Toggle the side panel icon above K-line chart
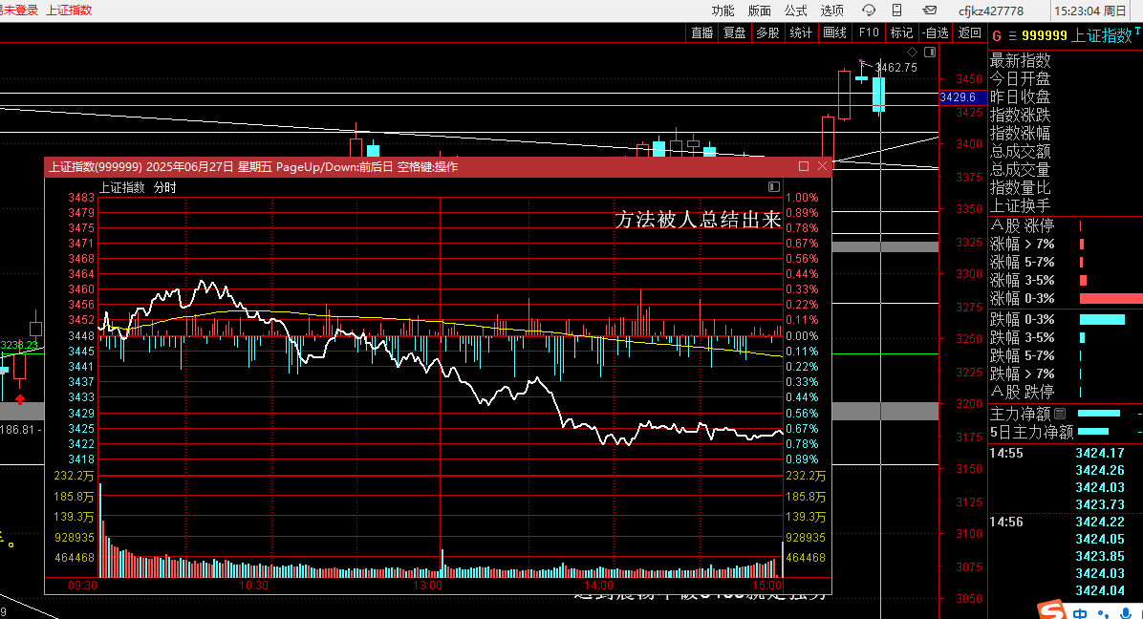Viewport: 1143px width, 619px height. pos(930,52)
